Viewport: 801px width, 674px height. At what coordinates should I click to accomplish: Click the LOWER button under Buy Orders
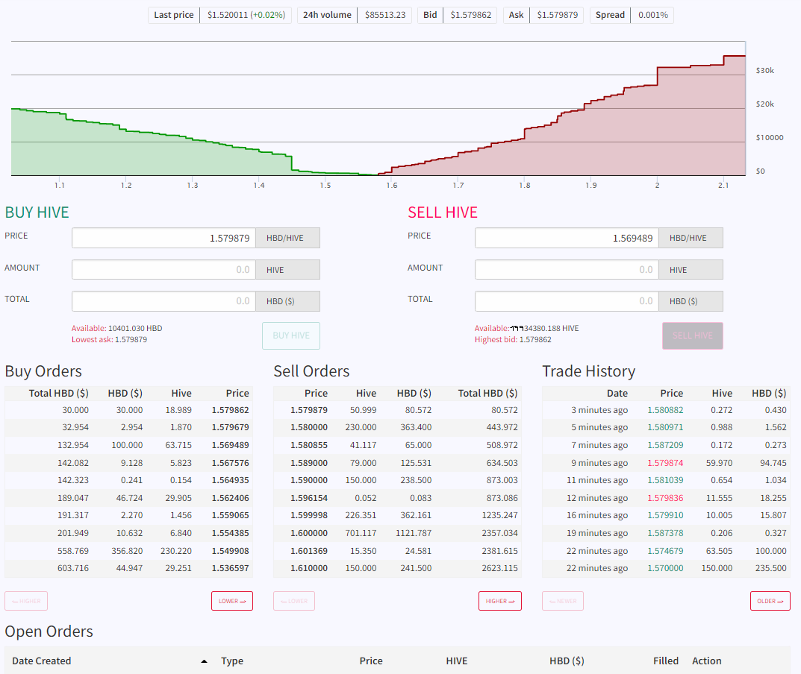pos(231,601)
